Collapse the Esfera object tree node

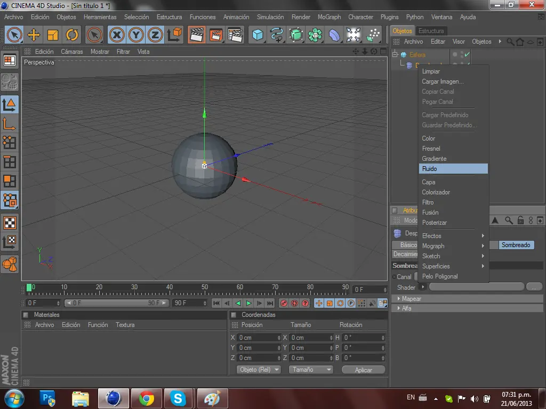coord(395,55)
